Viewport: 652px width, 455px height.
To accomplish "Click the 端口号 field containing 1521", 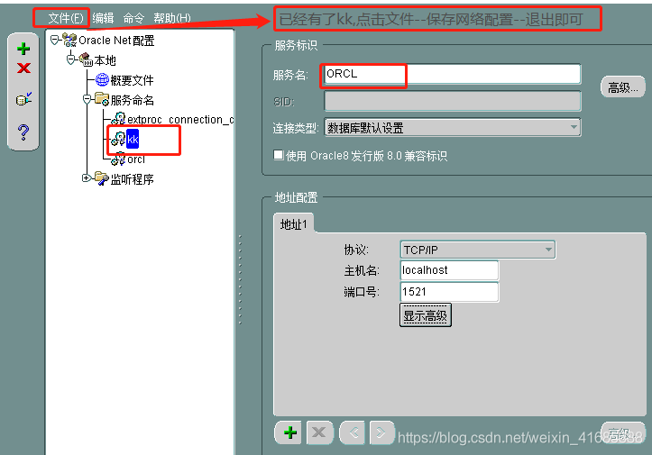I will coord(449,292).
